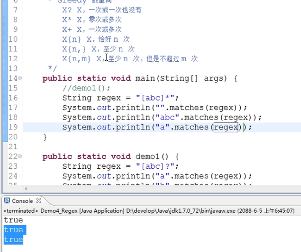The width and height of the screenshot is (301, 252).
Task: Click the second highlighted true output line
Action: (x=14, y=230)
